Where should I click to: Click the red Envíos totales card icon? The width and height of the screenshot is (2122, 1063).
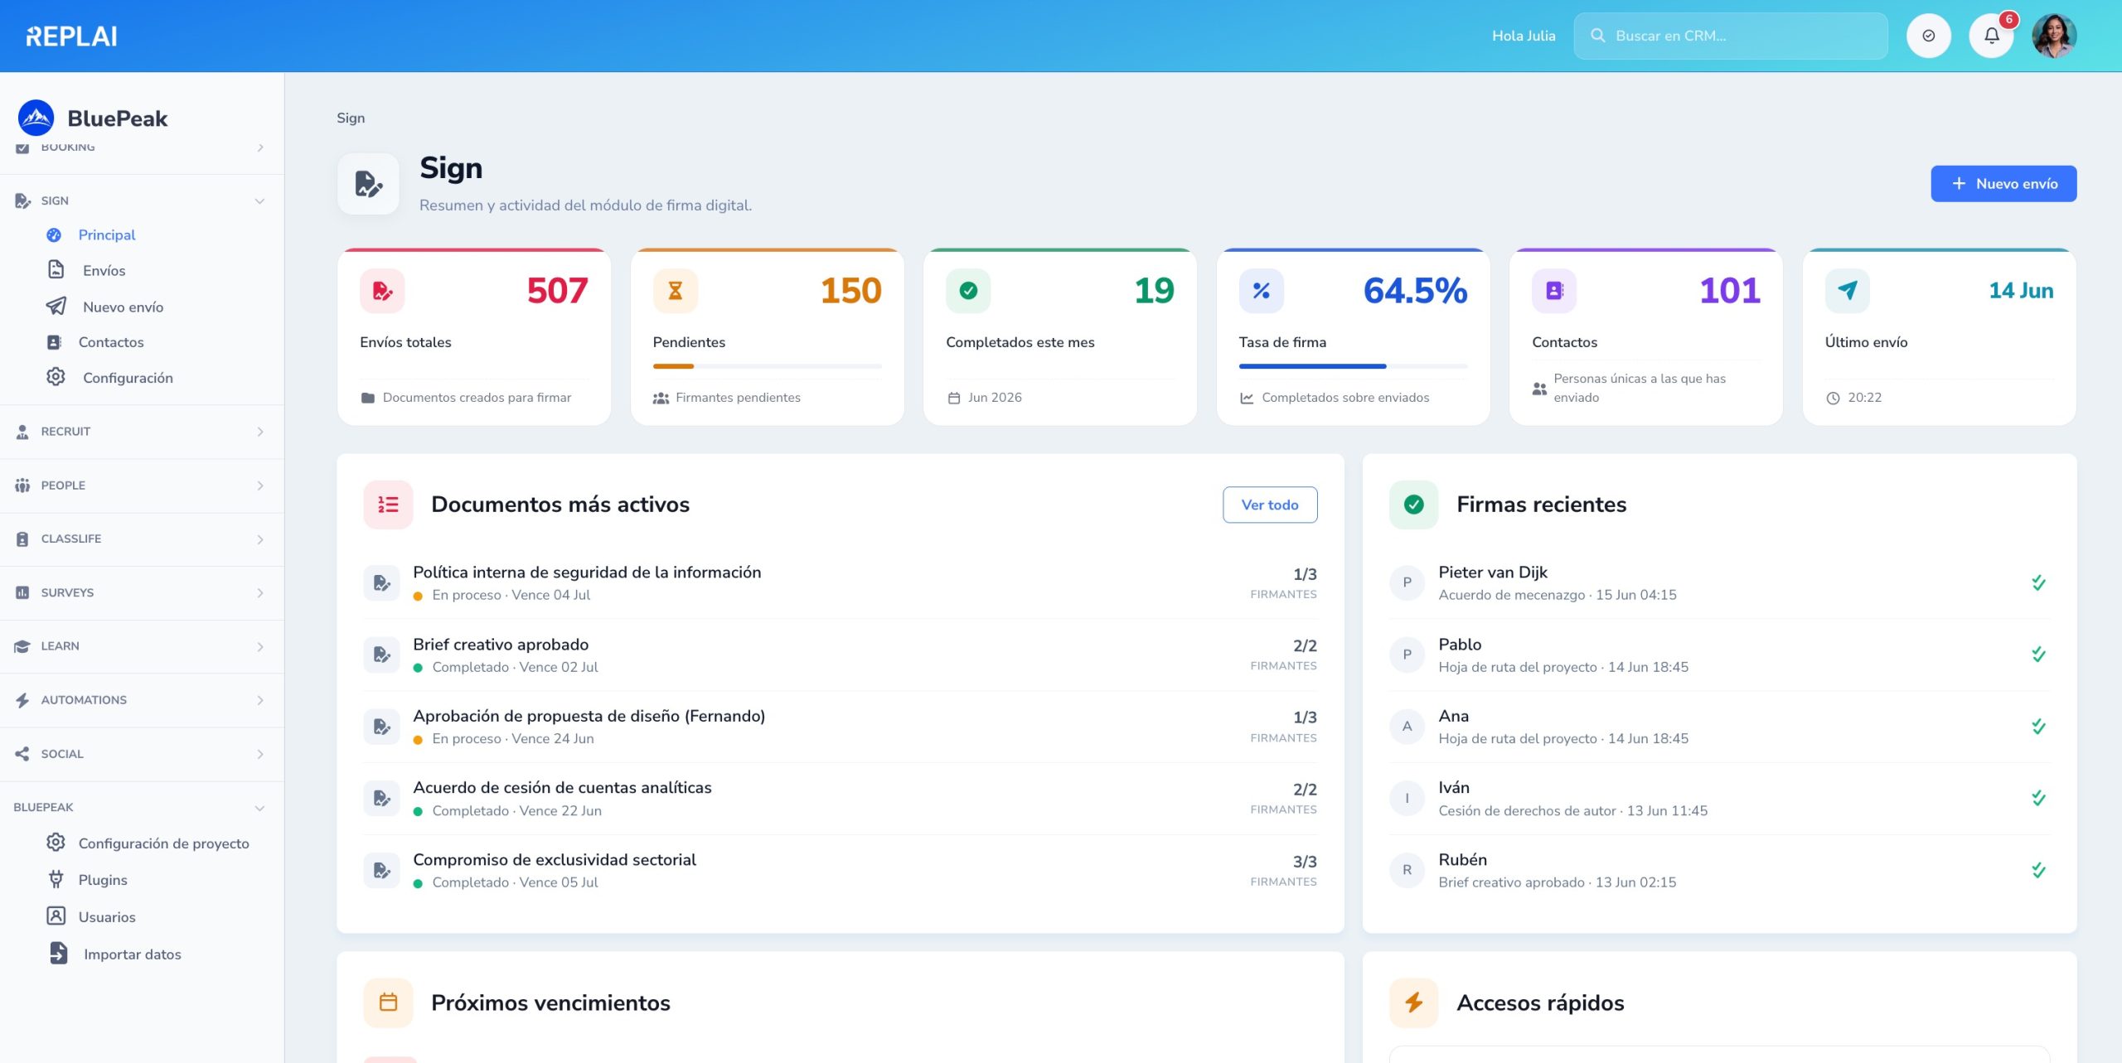(x=382, y=291)
